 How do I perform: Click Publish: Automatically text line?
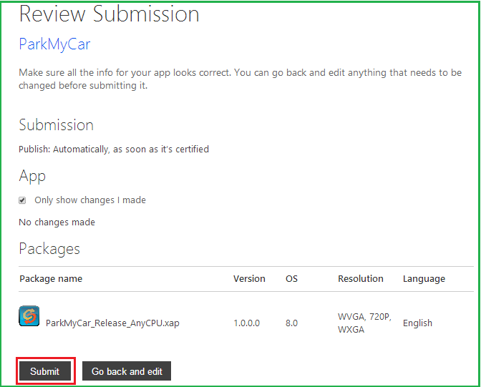(114, 150)
